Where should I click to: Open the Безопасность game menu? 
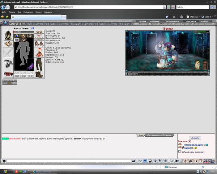click(x=173, y=21)
